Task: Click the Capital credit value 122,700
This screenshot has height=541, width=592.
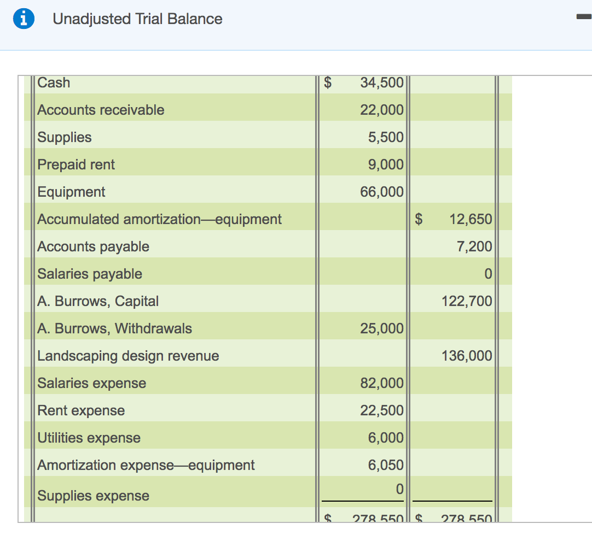Action: [x=467, y=301]
